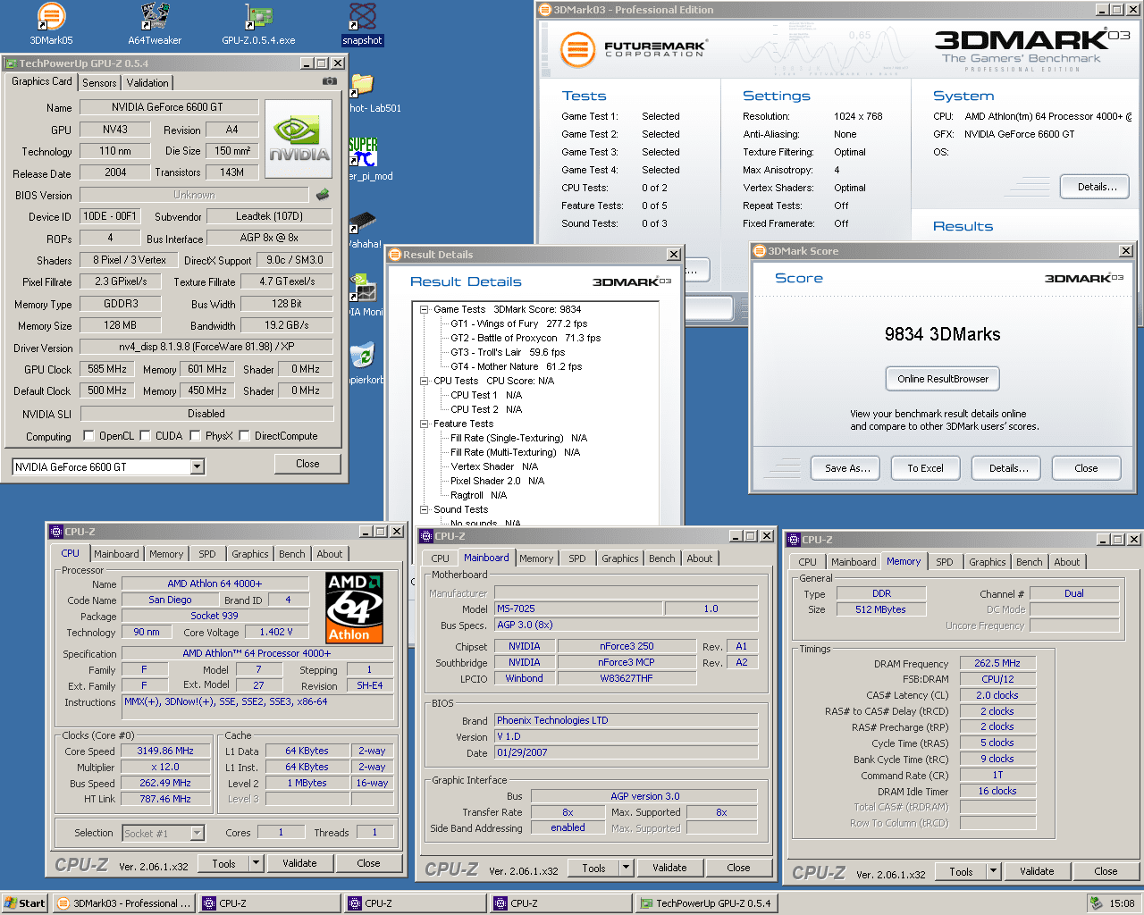Switch to Validation tab in GPU-Z
This screenshot has height=915, width=1144.
click(147, 82)
